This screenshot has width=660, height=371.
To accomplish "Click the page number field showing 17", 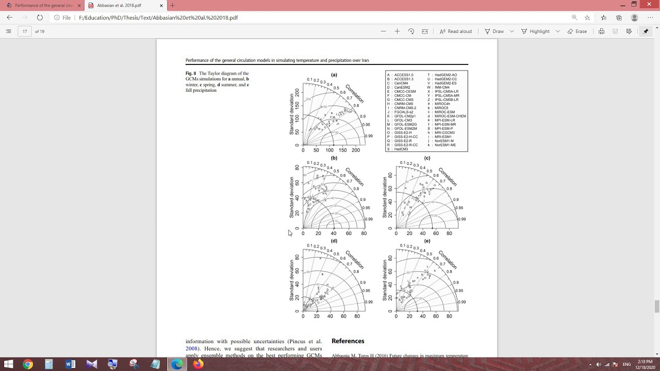I will [25, 31].
